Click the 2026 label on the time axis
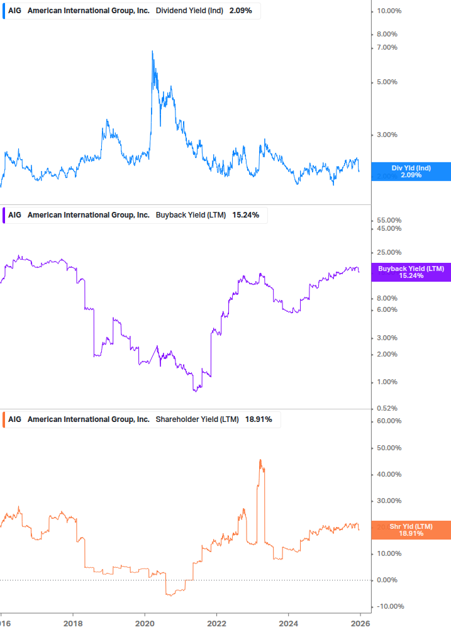 point(360,624)
